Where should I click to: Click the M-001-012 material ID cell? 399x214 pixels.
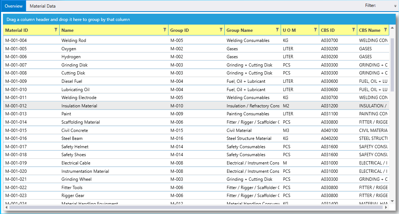31,106
